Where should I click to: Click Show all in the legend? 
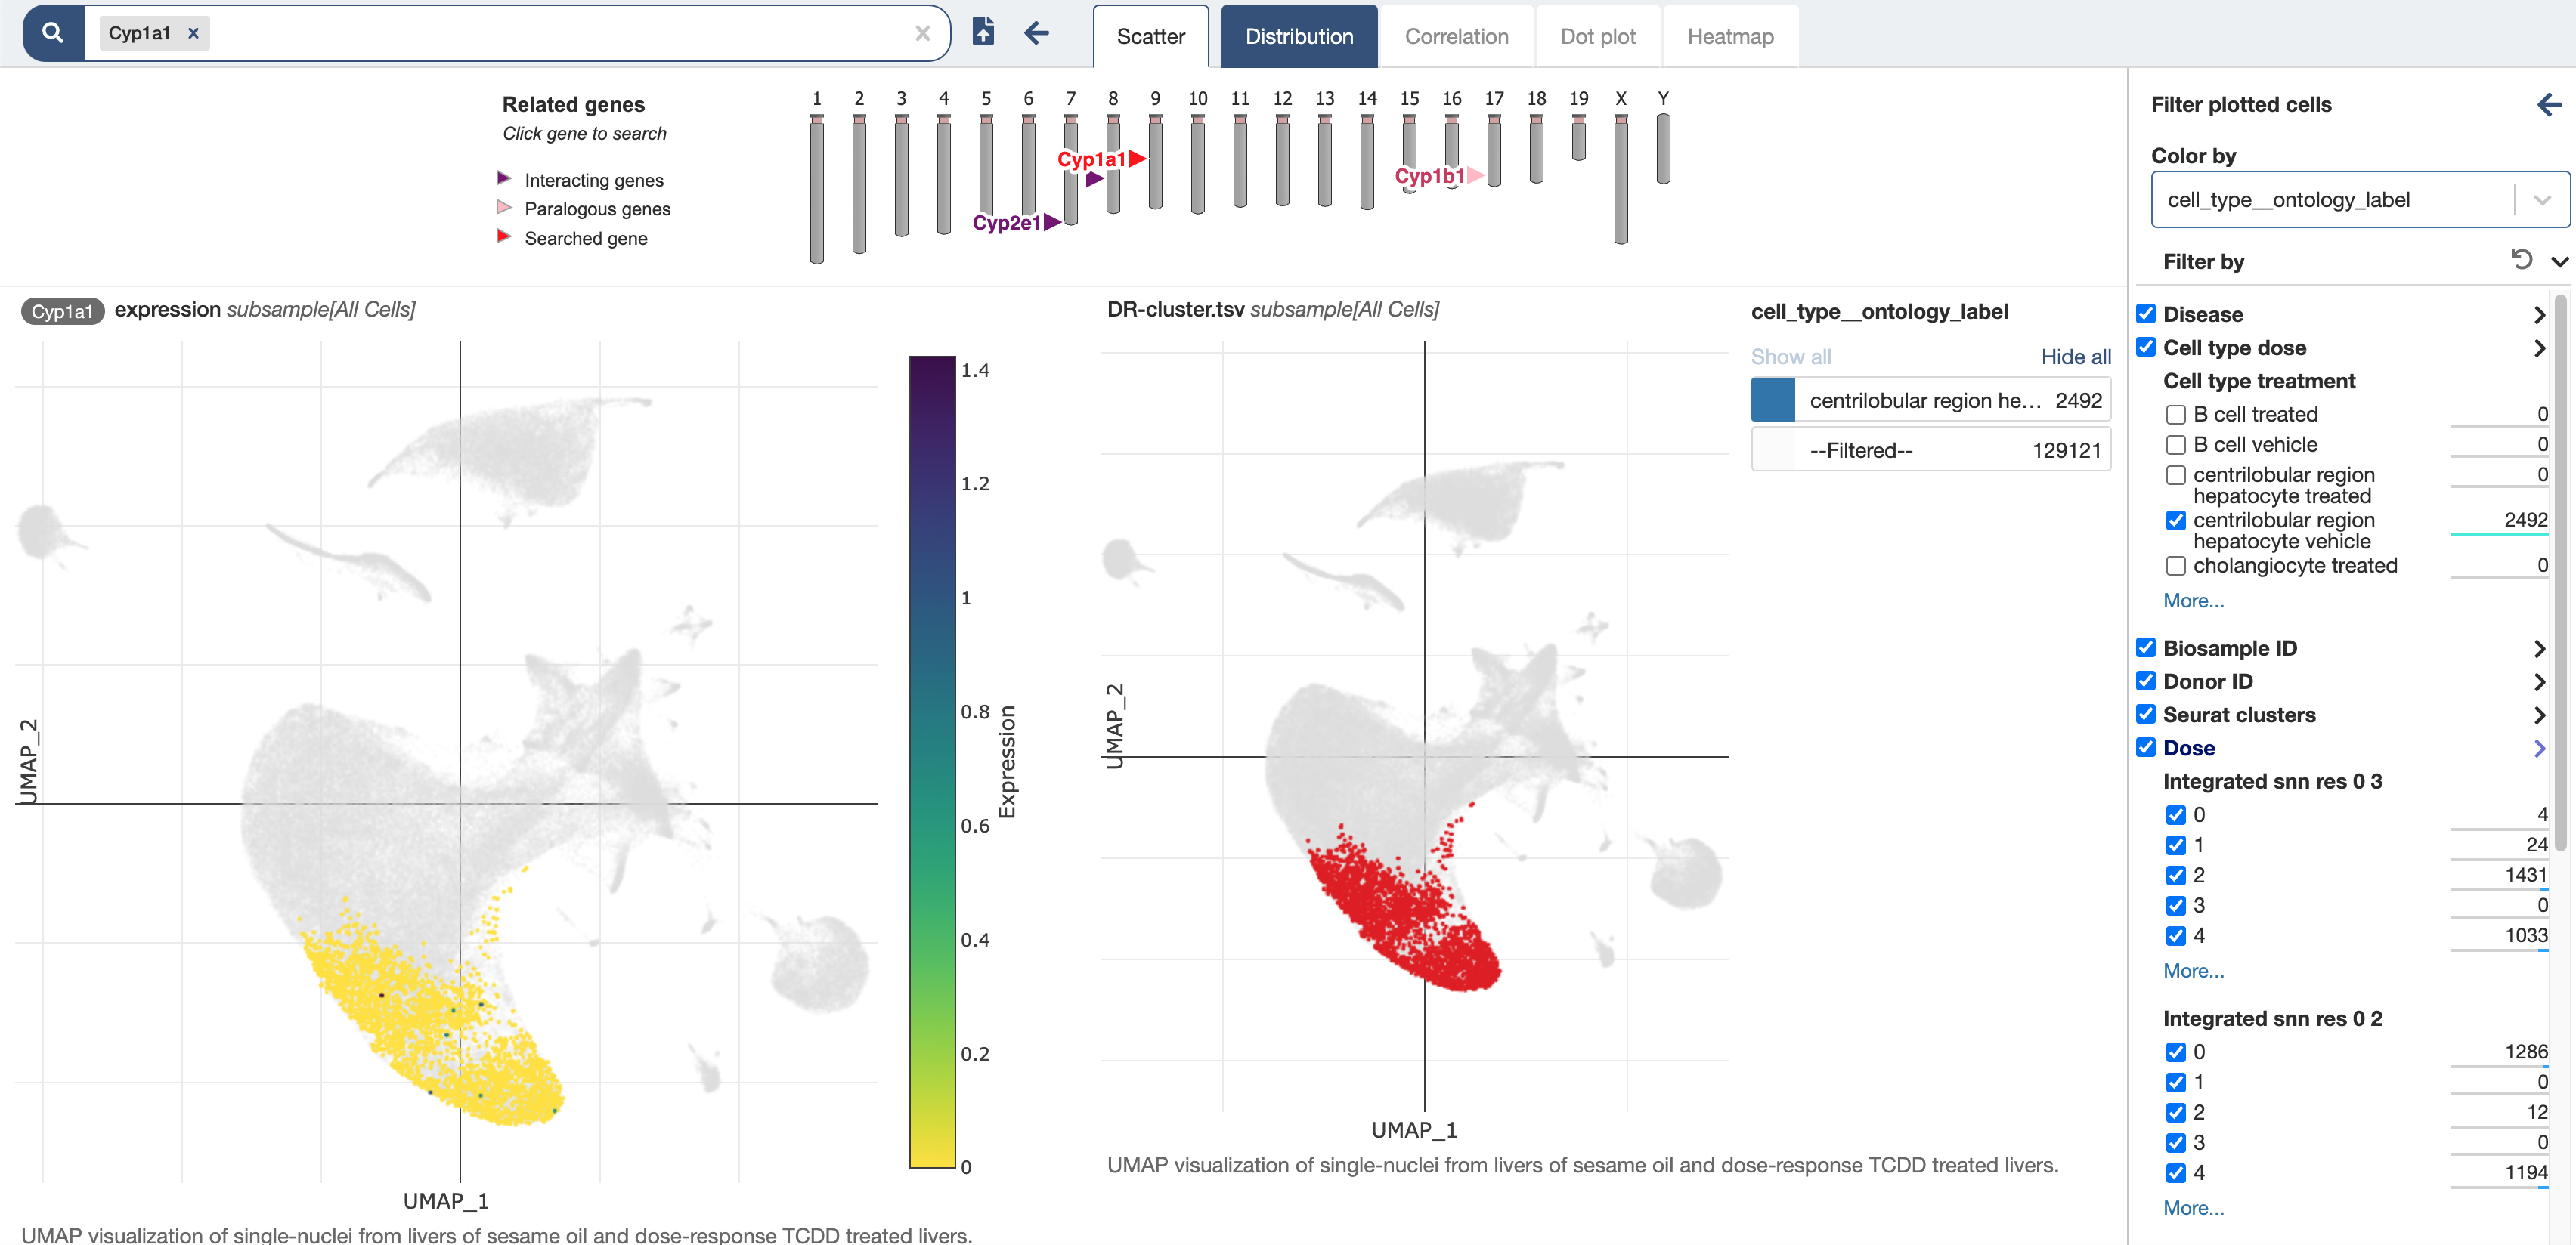(1790, 357)
